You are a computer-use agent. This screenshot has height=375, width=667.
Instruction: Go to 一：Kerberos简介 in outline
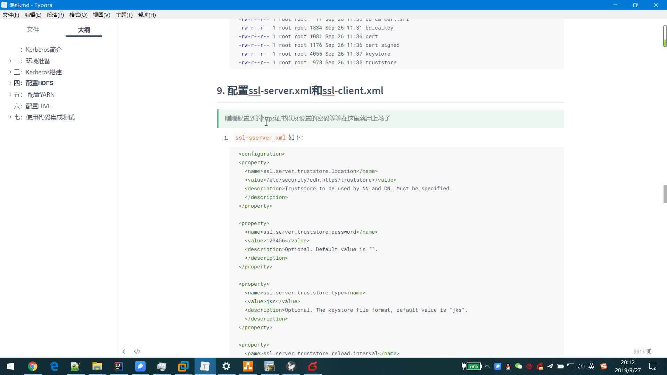point(44,49)
